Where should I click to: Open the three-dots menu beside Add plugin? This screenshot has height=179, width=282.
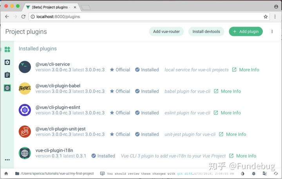(x=272, y=31)
